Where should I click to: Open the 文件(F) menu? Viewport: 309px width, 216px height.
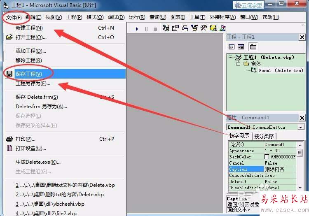click(x=14, y=18)
